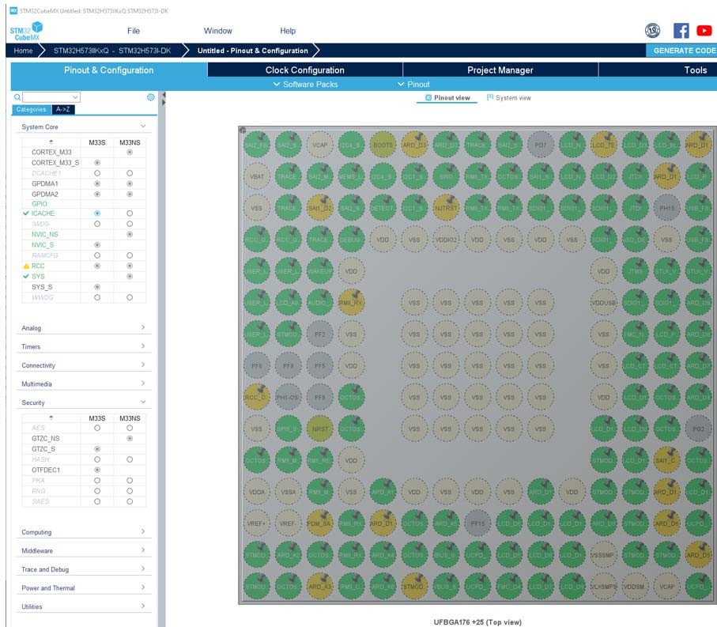Open the ICACHE peripheral entry
This screenshot has width=717, height=627.
coord(43,213)
